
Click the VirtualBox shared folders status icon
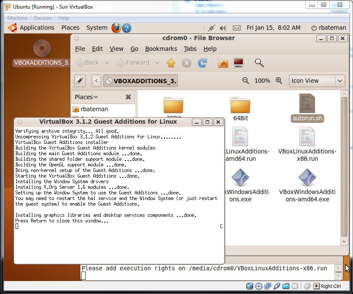point(286,286)
